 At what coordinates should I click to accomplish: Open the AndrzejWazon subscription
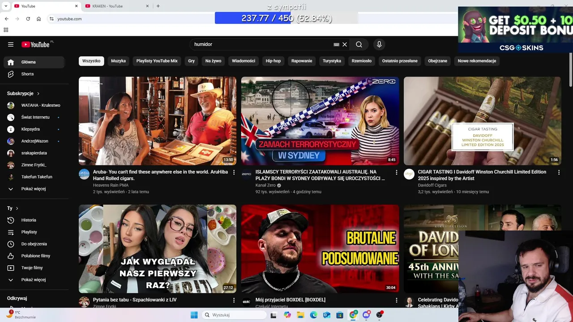tap(35, 141)
